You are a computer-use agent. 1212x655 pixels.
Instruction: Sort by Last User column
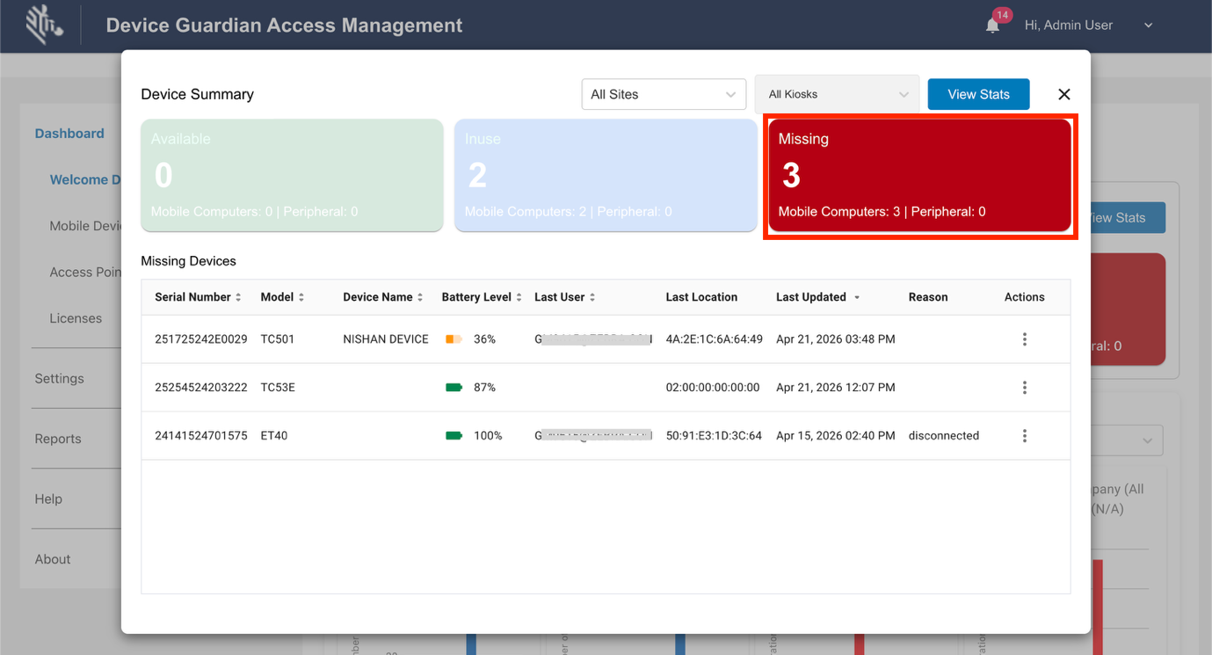[x=565, y=297]
